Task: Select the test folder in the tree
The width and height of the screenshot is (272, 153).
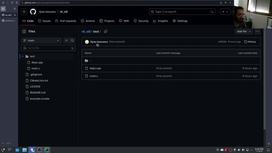Action: [32, 57]
